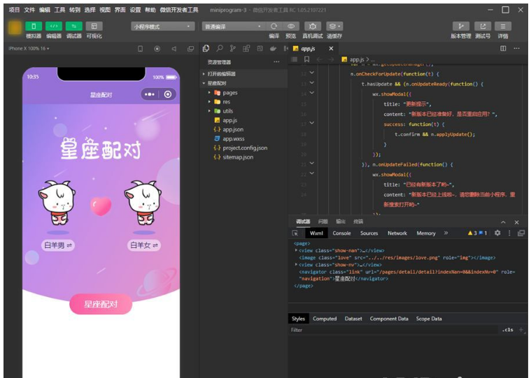Open 资源管理器 more actions menu

tap(276, 62)
